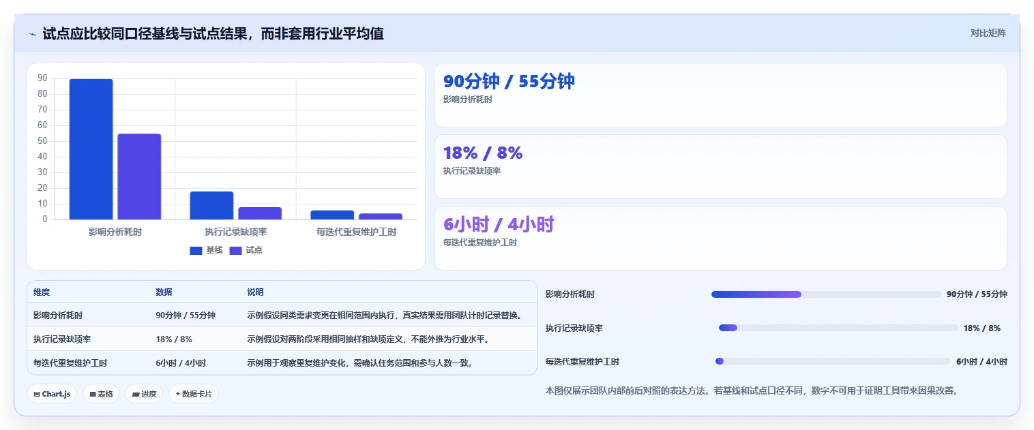Open the 90分钟 / 55分钟 data card

720,95
